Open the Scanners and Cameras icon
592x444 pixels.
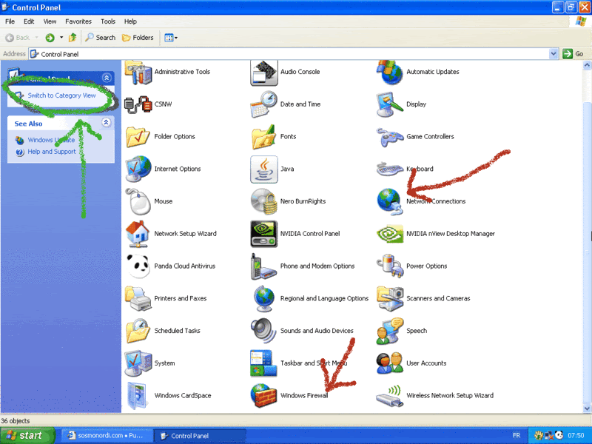pyautogui.click(x=390, y=298)
